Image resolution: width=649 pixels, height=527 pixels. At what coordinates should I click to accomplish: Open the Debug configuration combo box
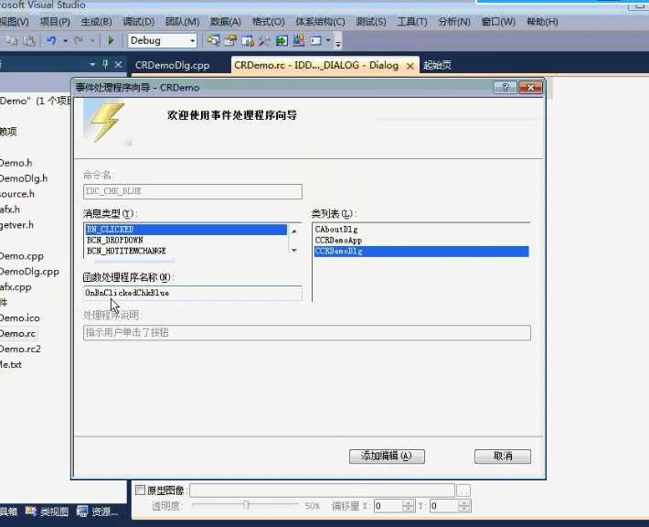click(x=162, y=40)
